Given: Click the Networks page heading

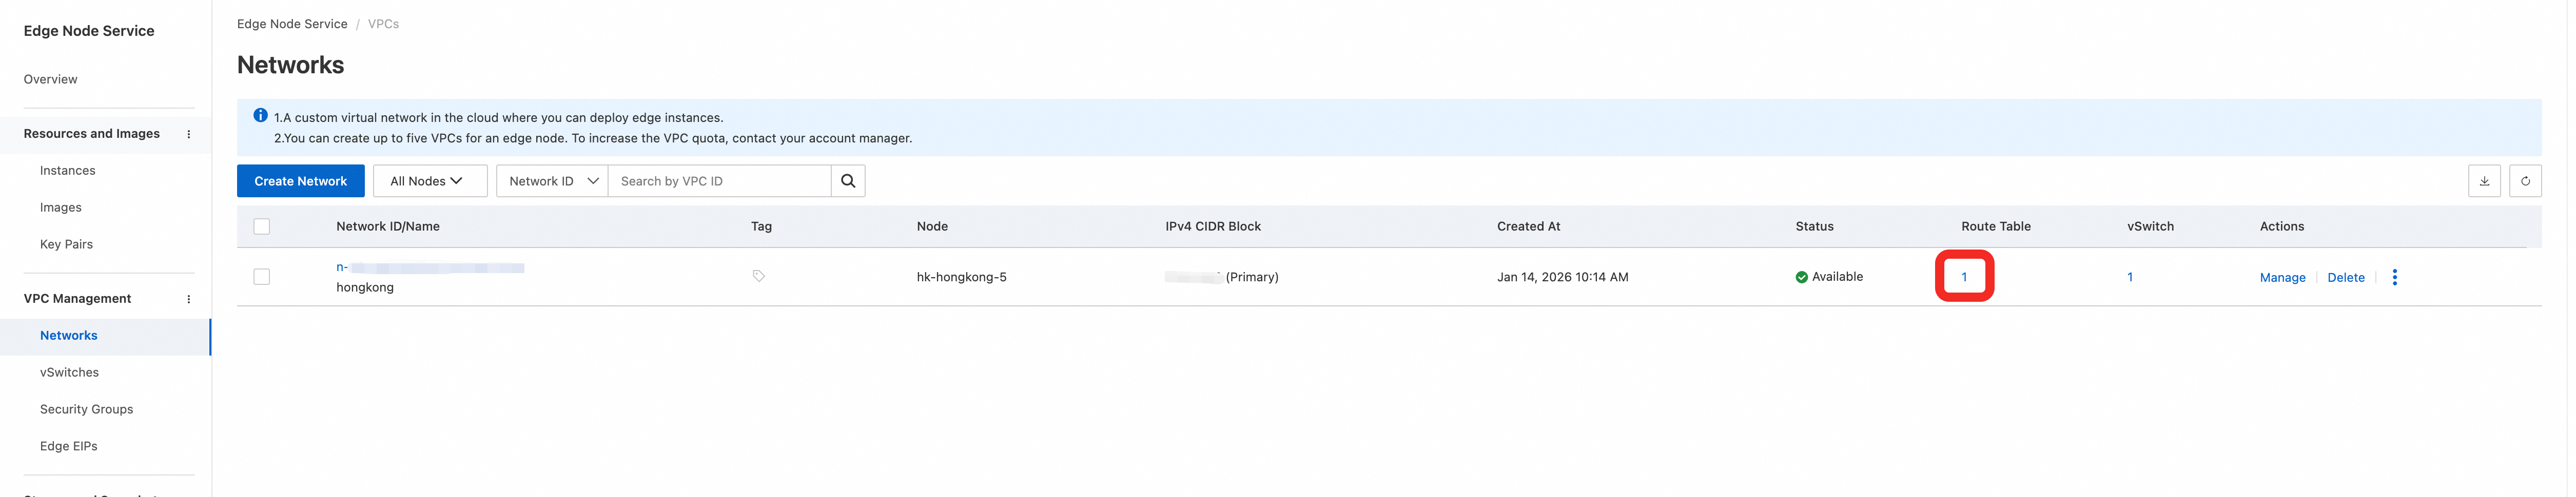Looking at the screenshot, I should [291, 65].
